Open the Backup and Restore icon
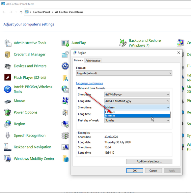Image resolution: width=191 pixels, height=193 pixels. [123, 43]
